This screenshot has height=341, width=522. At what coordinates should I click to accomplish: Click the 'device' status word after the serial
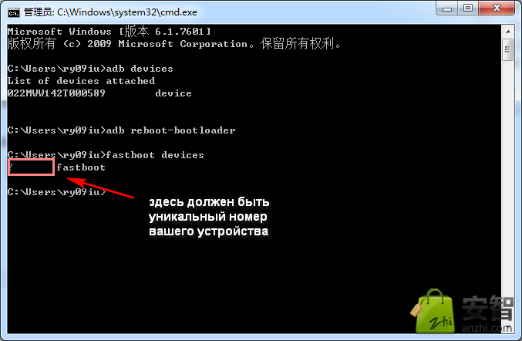(x=173, y=93)
